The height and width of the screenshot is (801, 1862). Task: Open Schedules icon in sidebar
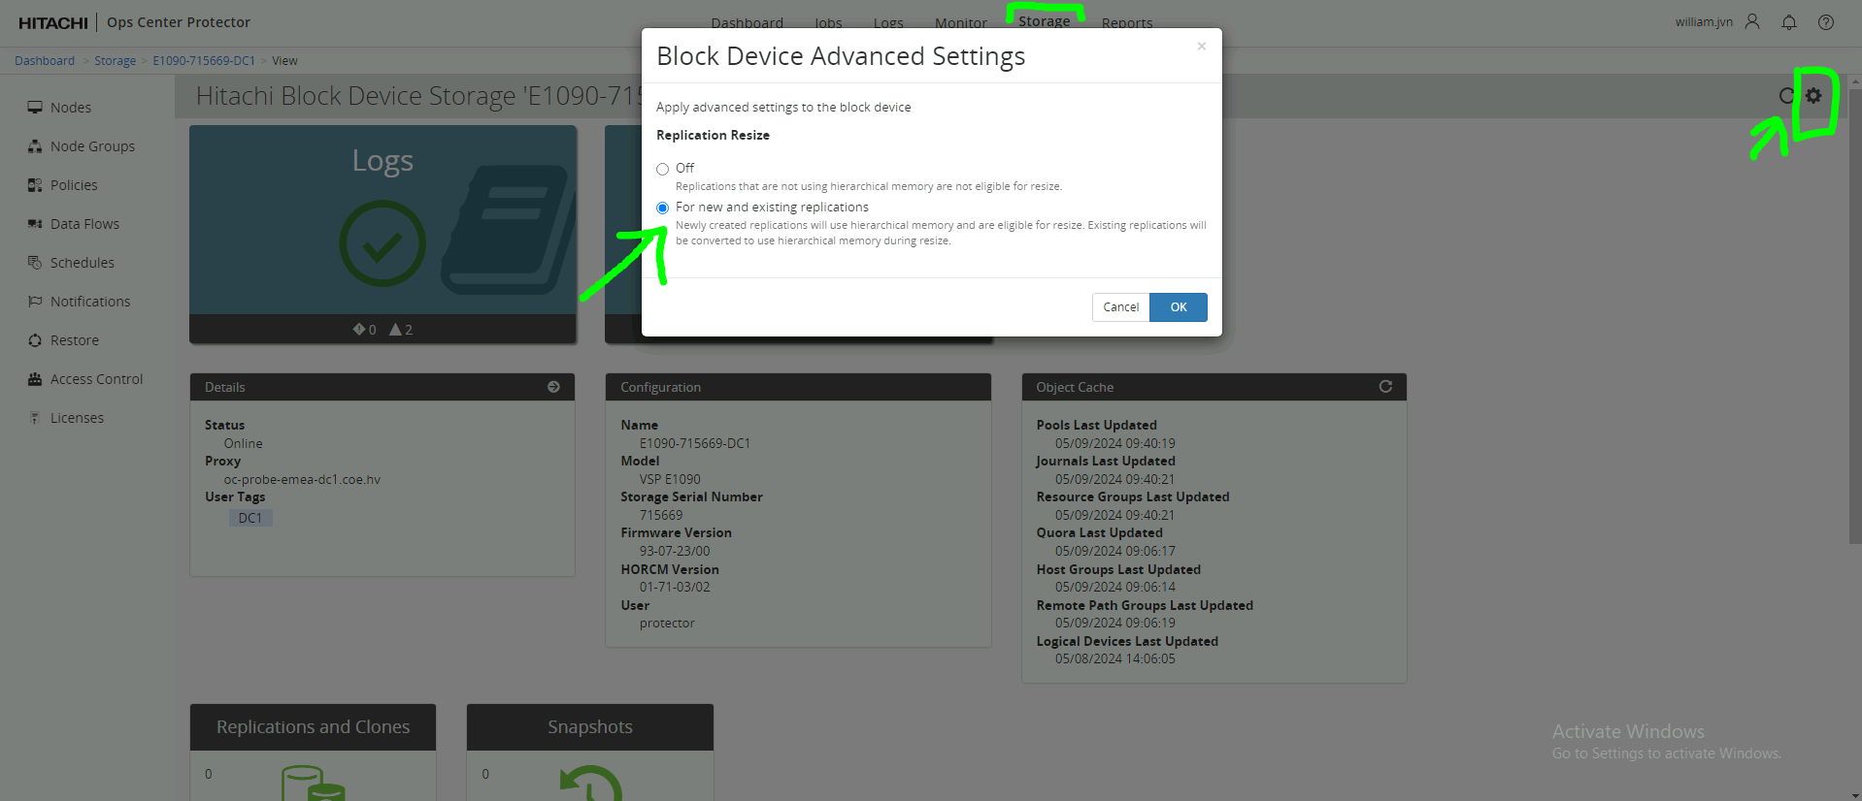coord(35,263)
